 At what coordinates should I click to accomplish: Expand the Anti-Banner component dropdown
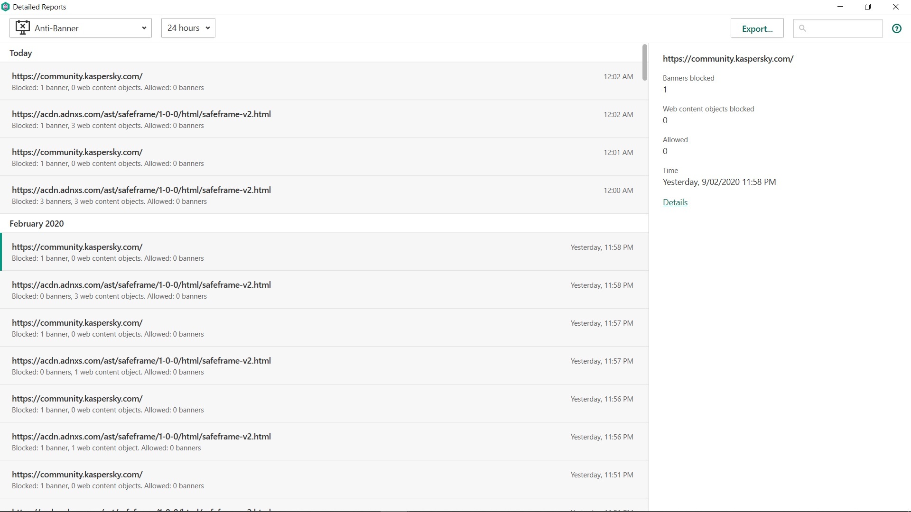tap(144, 28)
